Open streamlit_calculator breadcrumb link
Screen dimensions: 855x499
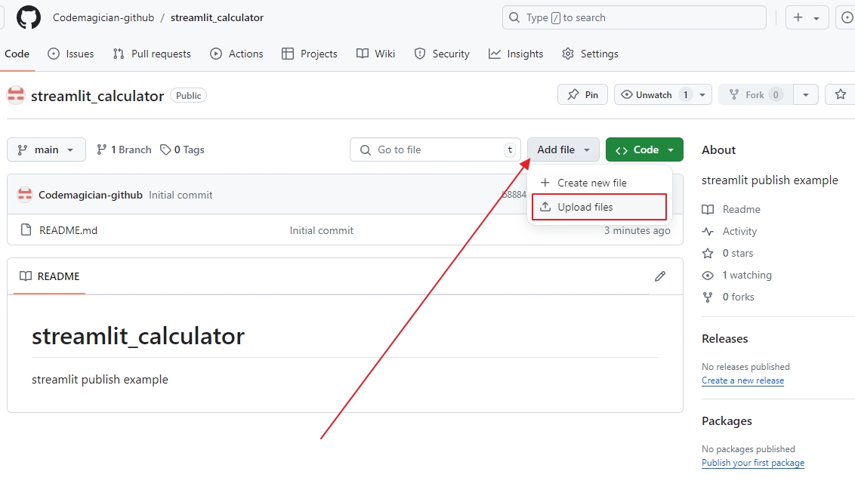pos(217,17)
